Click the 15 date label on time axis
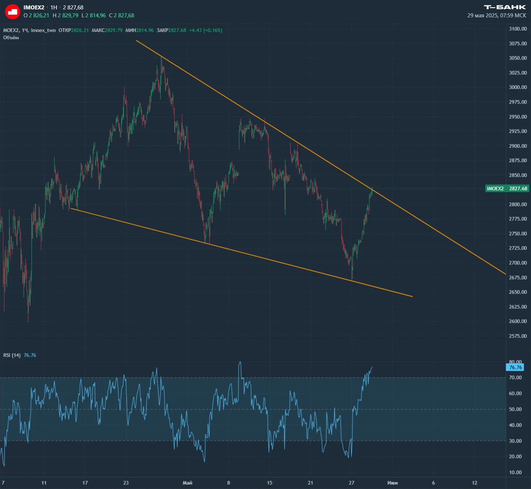Screen dimensions: 531x489 (x=270, y=483)
